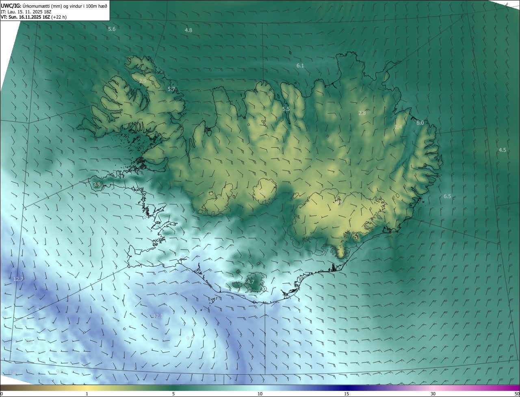Click the 2.4 value on the map
Screen dimensions: 520x397
tap(398, 127)
